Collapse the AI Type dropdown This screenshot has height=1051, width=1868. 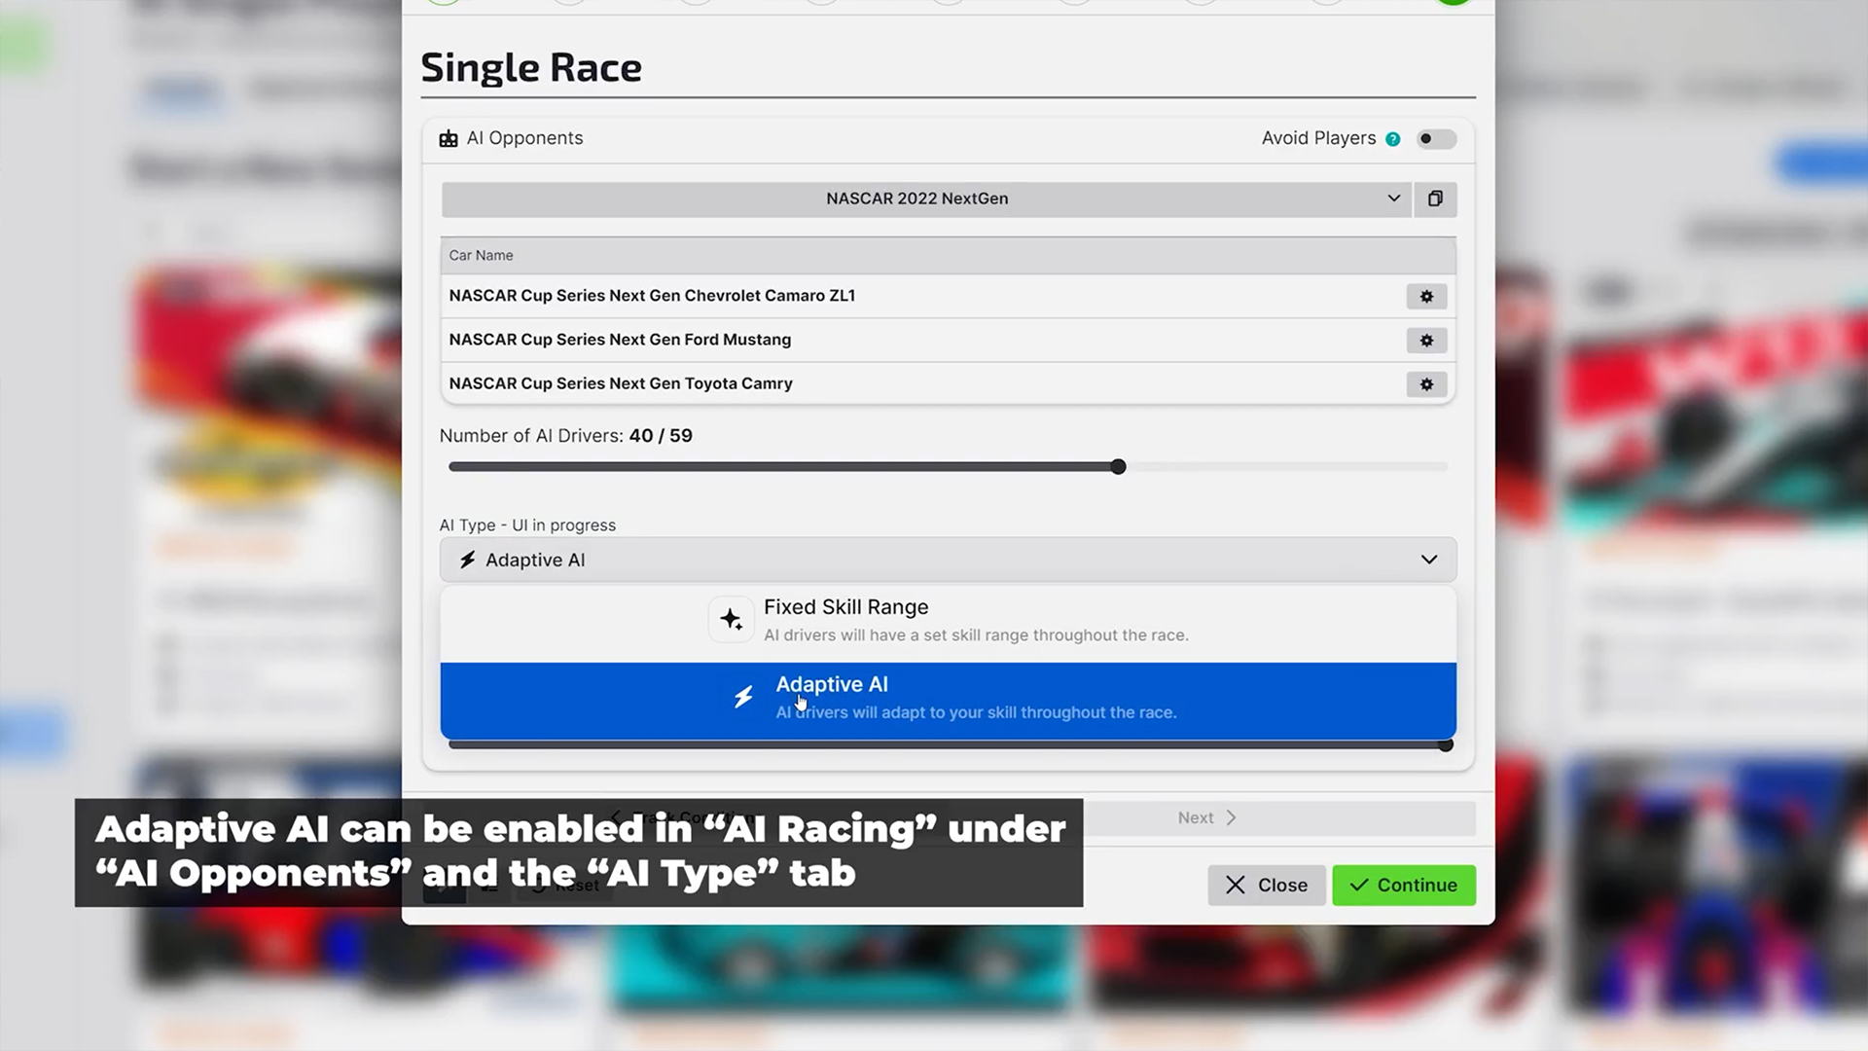(x=1429, y=560)
